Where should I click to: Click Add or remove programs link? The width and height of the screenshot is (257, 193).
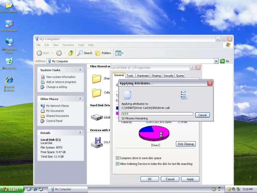tap(61, 82)
